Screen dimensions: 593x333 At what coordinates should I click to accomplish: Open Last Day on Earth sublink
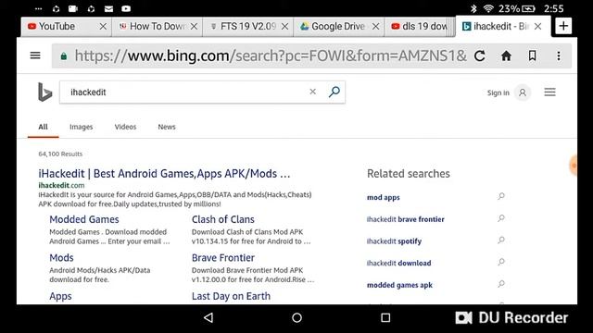tap(231, 296)
